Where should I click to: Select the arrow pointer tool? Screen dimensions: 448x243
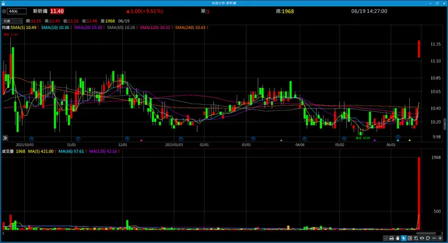(x=404, y=238)
